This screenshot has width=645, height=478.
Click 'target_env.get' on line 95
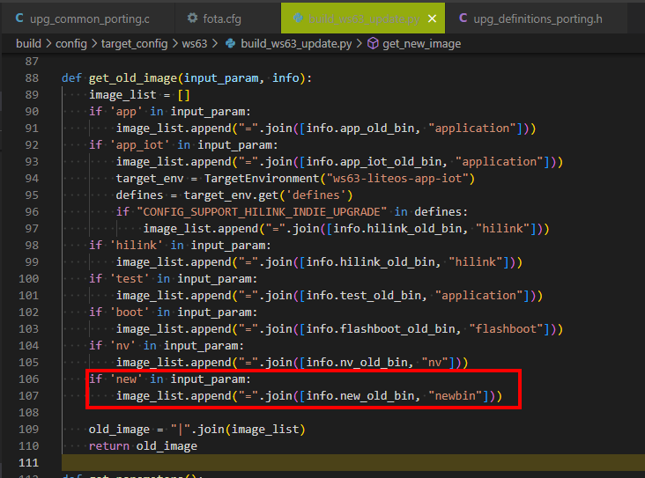[231, 195]
